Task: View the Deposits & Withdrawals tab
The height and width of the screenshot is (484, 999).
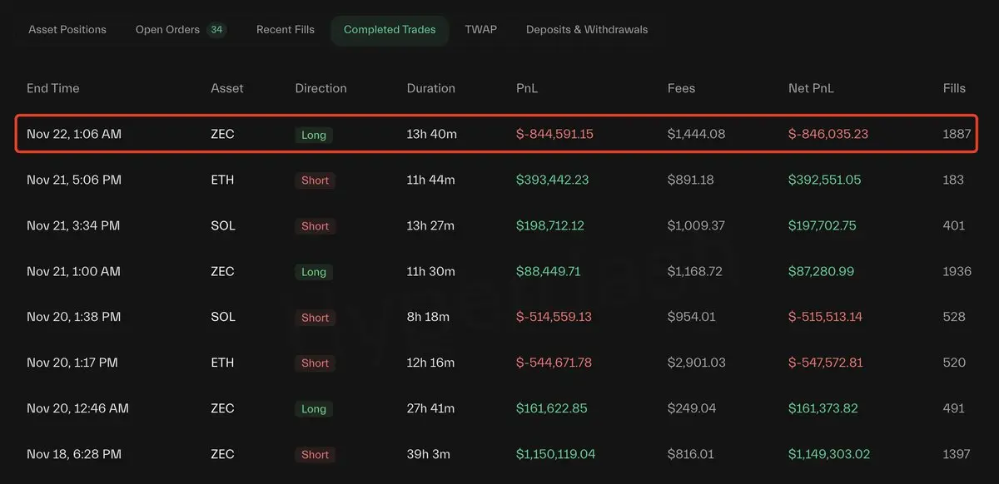Action: click(x=587, y=30)
